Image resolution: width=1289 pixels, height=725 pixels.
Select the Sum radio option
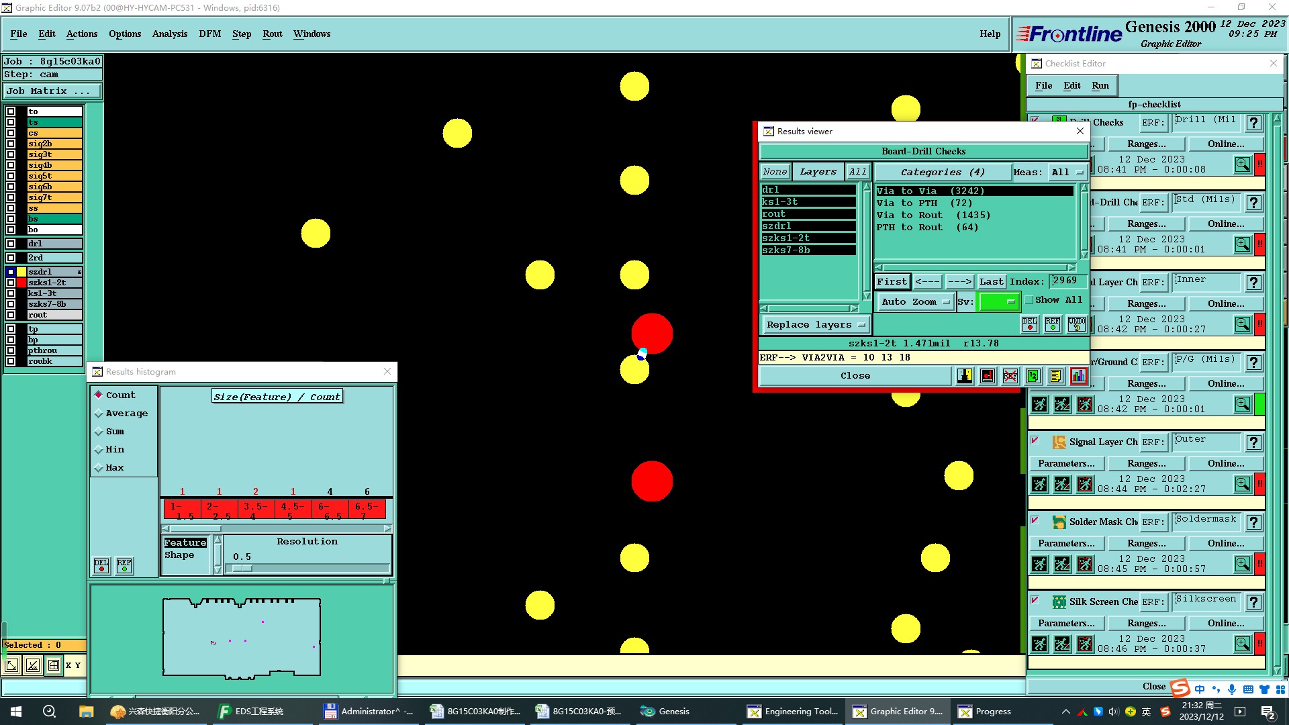(99, 431)
